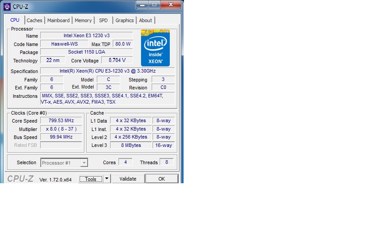382x239 pixels.
Task: Open the Tools dropdown arrow
Action: [107, 179]
